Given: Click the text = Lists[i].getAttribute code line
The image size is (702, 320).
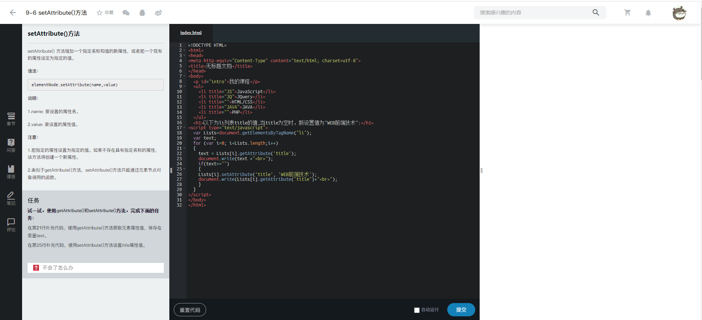Looking at the screenshot, I should pyautogui.click(x=247, y=154).
